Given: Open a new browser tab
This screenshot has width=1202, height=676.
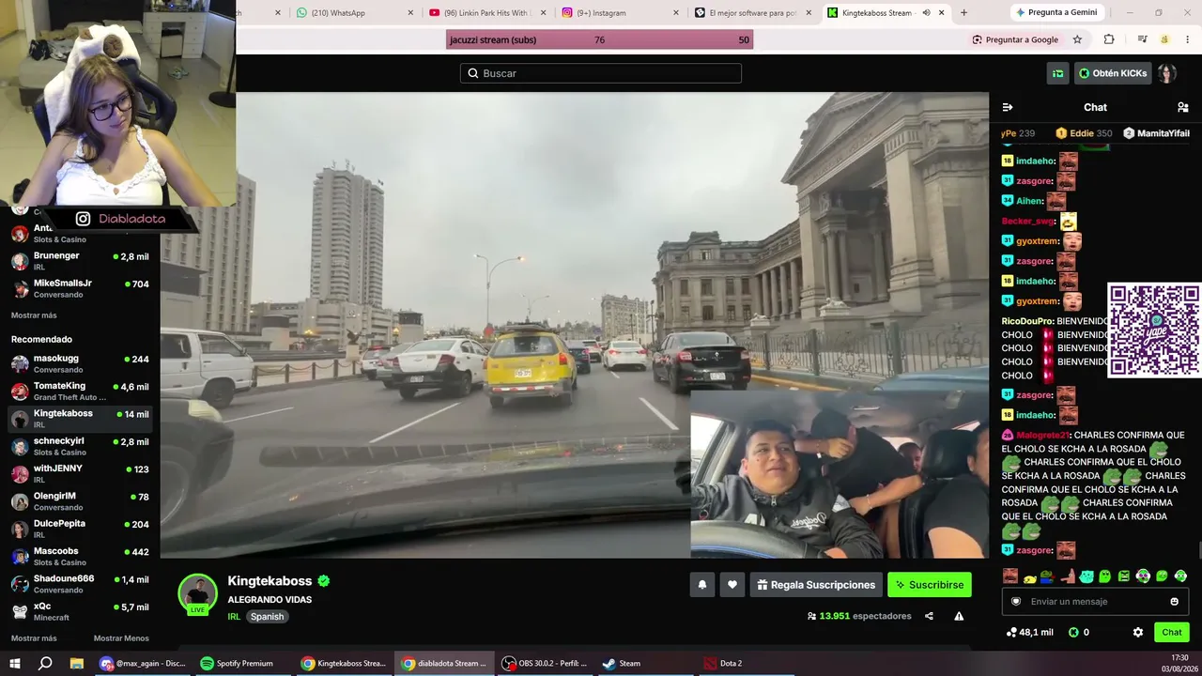Looking at the screenshot, I should 963,13.
